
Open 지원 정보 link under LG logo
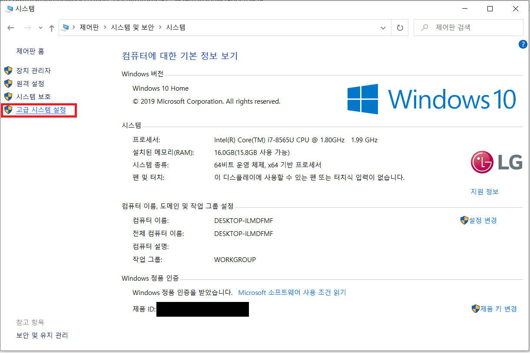[x=484, y=192]
